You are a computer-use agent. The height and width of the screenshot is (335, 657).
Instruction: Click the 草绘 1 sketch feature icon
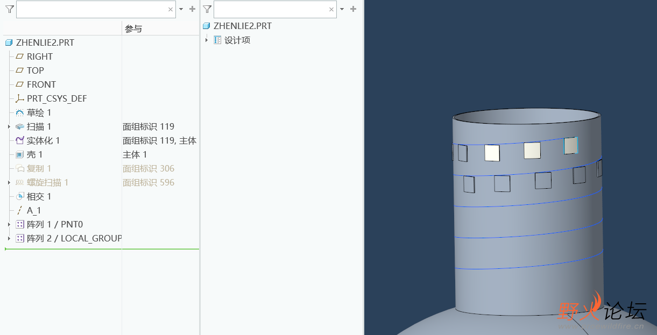coord(20,112)
